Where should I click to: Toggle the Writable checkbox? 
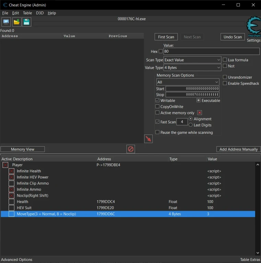pyautogui.click(x=157, y=101)
